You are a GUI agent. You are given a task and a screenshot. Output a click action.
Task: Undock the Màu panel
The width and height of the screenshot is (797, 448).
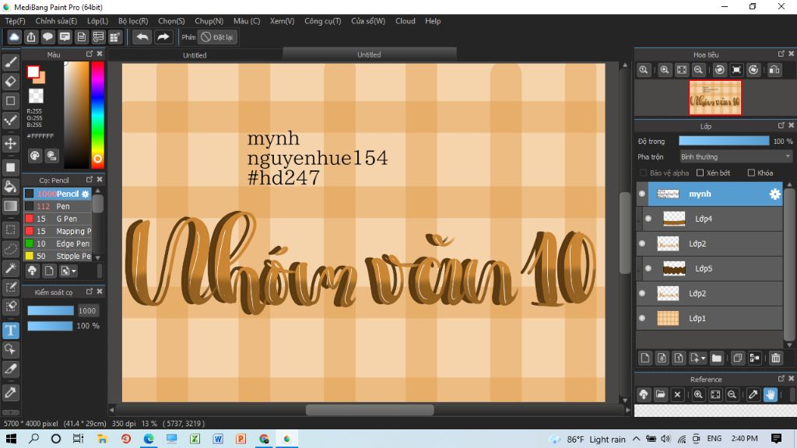(90, 54)
